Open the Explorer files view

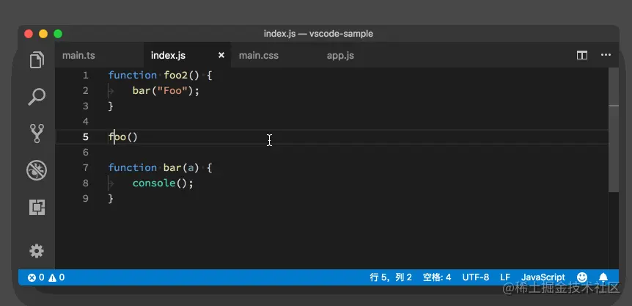[x=37, y=59]
